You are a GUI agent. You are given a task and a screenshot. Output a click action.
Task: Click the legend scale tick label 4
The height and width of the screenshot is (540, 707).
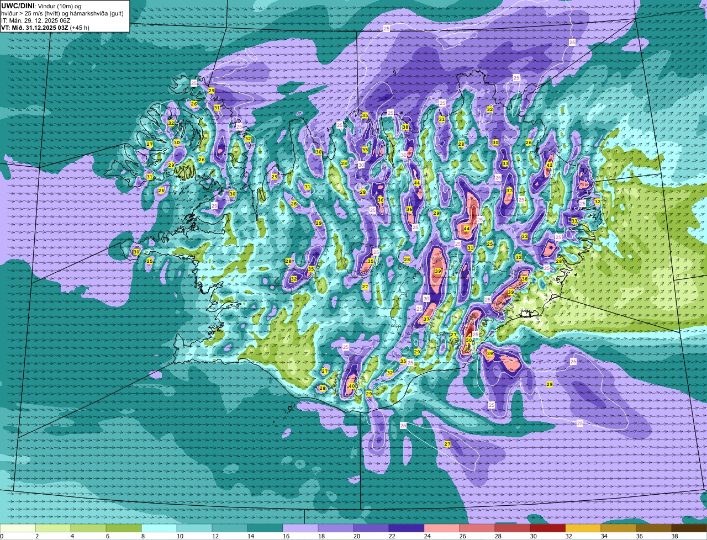coord(72,536)
